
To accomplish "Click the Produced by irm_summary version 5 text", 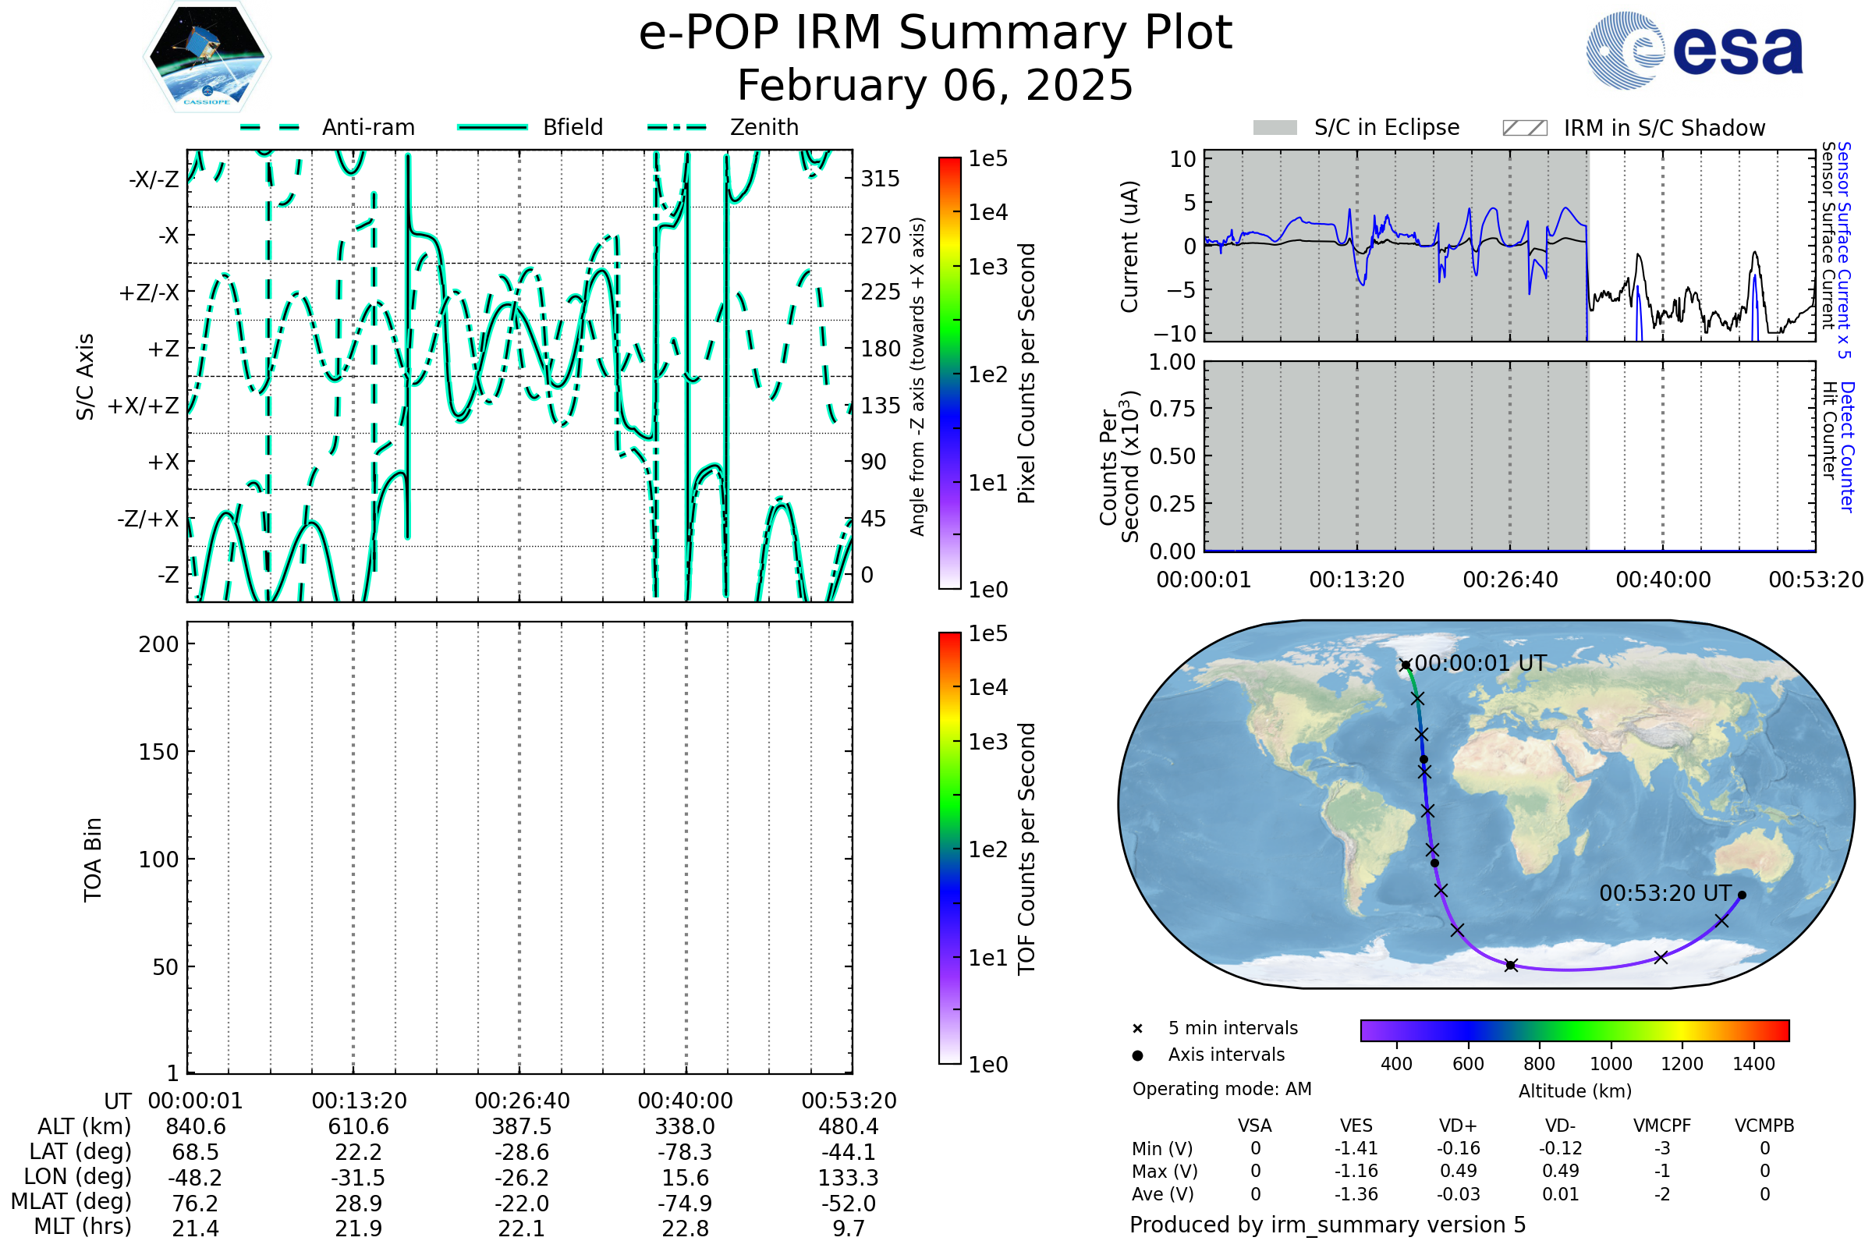I will point(1328,1225).
